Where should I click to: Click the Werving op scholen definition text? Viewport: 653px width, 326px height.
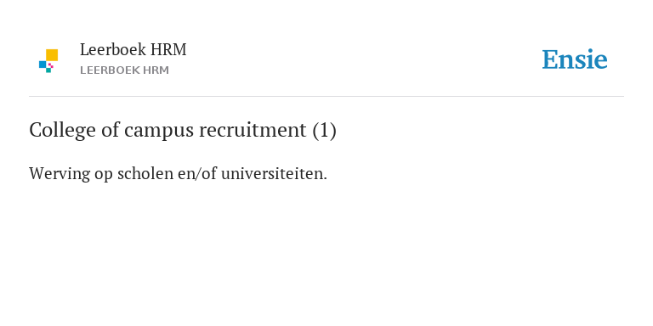click(x=179, y=173)
